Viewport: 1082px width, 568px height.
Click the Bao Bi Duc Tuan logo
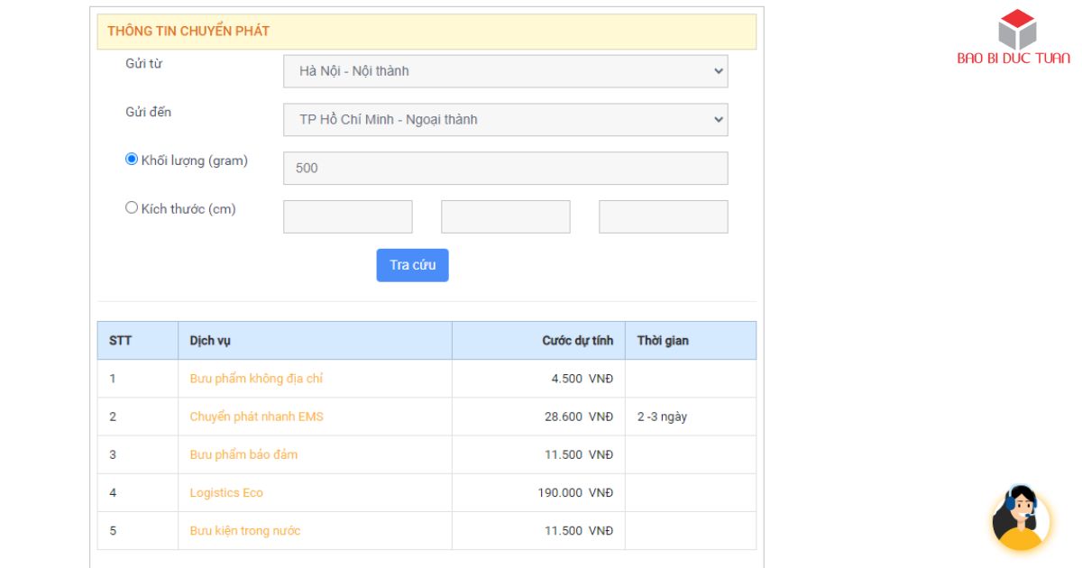pyautogui.click(x=1013, y=38)
